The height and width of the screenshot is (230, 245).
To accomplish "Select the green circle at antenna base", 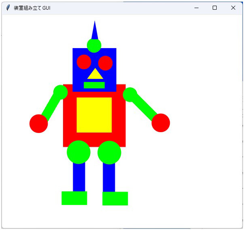I will [94, 45].
